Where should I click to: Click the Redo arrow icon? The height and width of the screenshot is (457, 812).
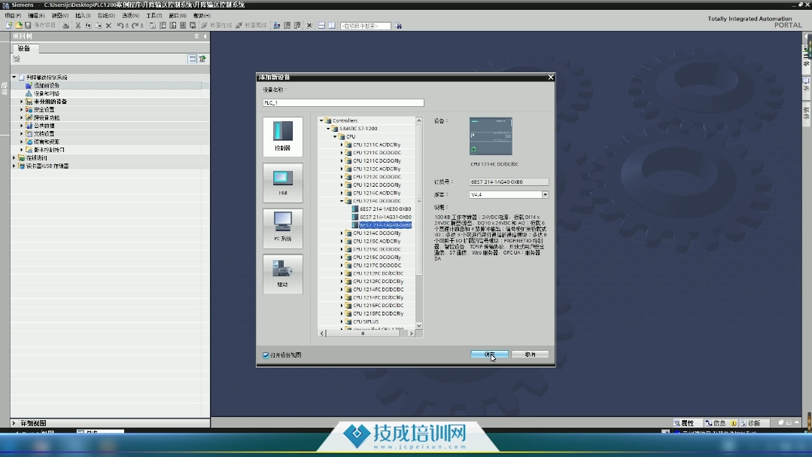(135, 26)
